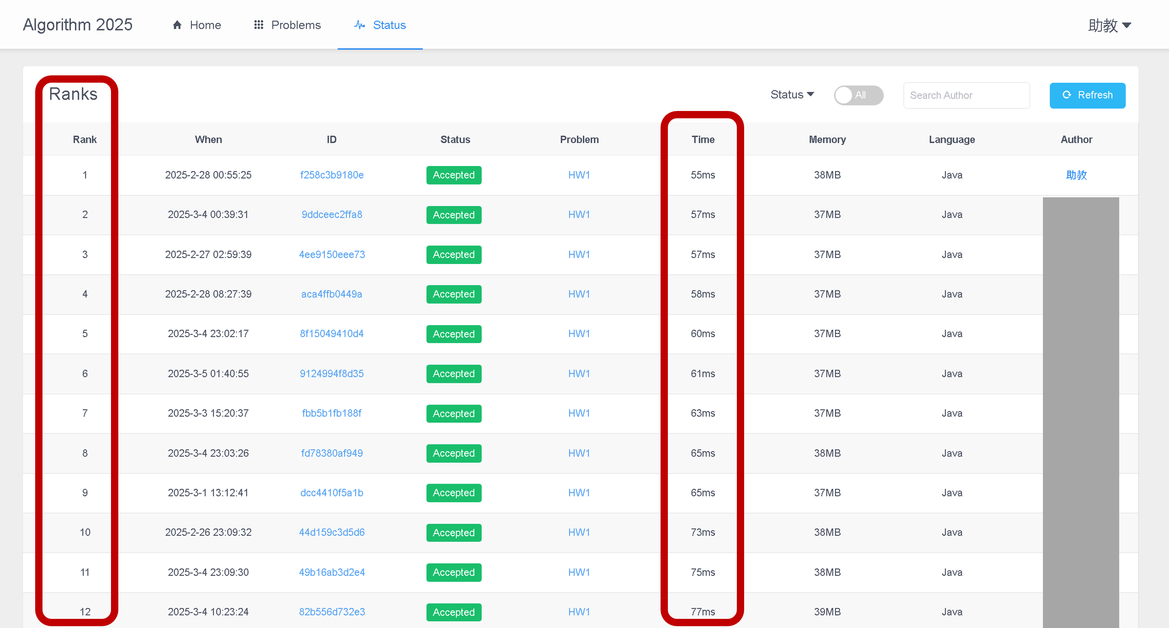Switch to the Home tab
Screen dimensions: 1169x628
[x=205, y=25]
